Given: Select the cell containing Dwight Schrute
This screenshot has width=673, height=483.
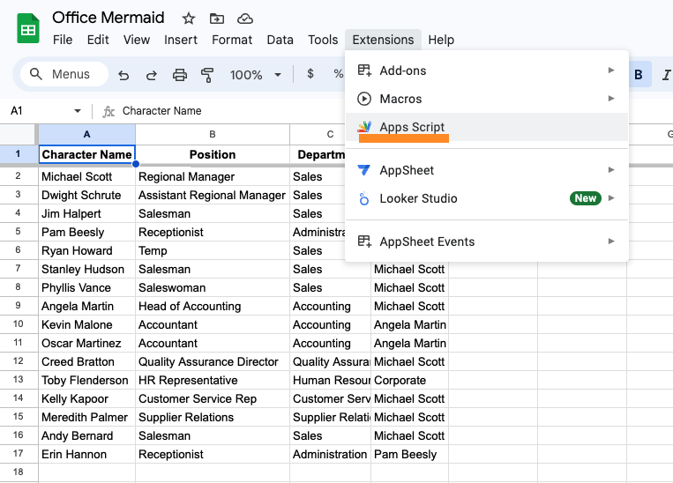Looking at the screenshot, I should (86, 195).
